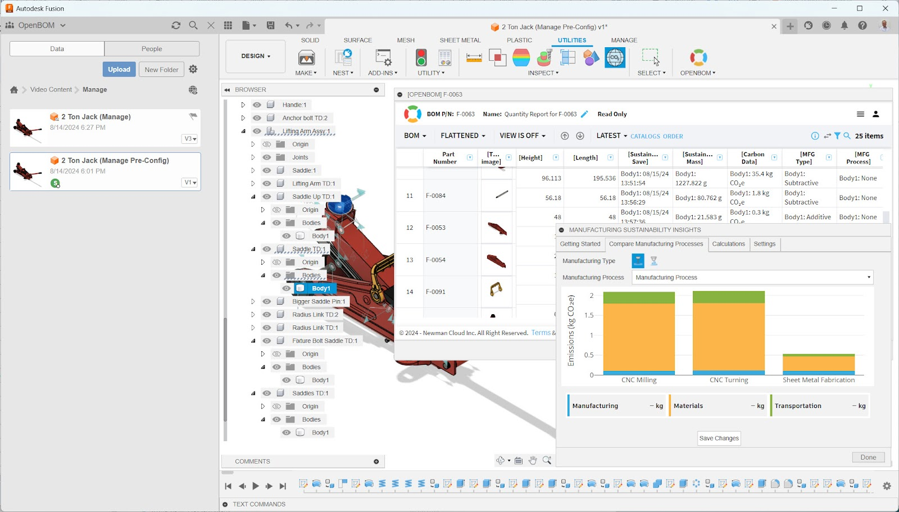Viewport: 899px width, 512px height.
Task: Open the BOM dropdown menu
Action: [x=415, y=136]
